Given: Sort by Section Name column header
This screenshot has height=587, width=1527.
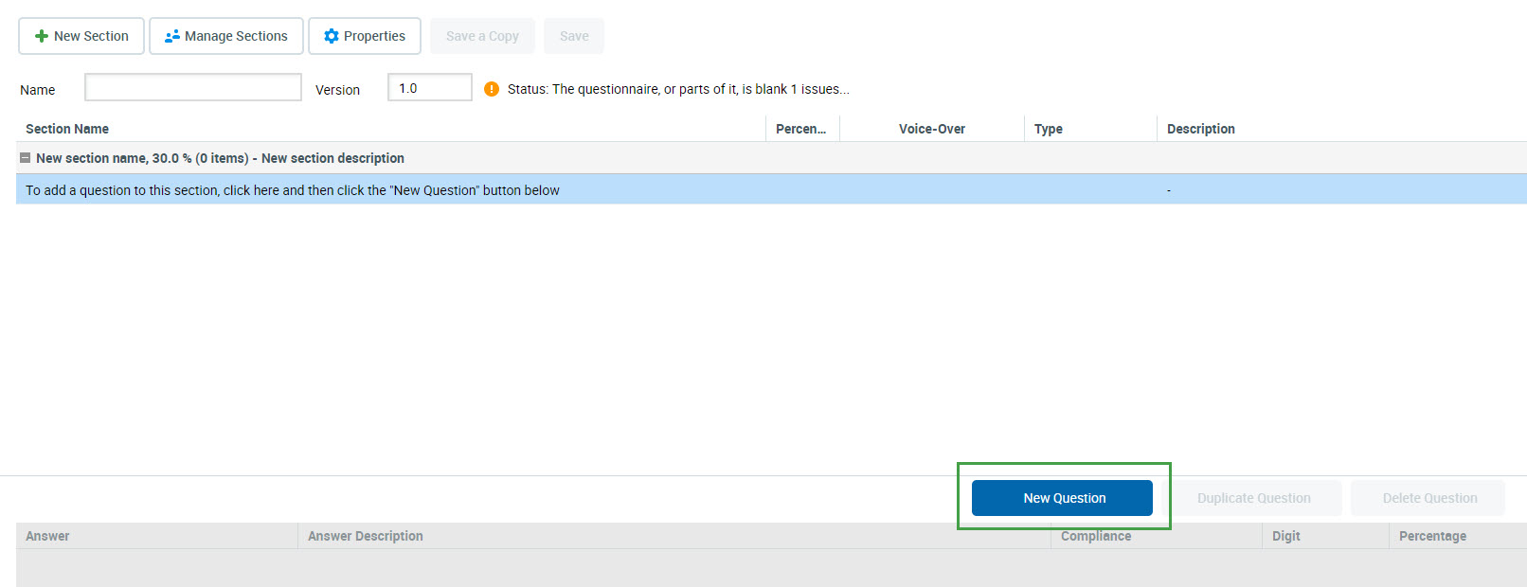Looking at the screenshot, I should pos(67,129).
